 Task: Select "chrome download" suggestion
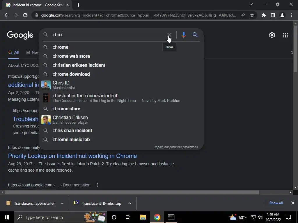tap(121, 74)
